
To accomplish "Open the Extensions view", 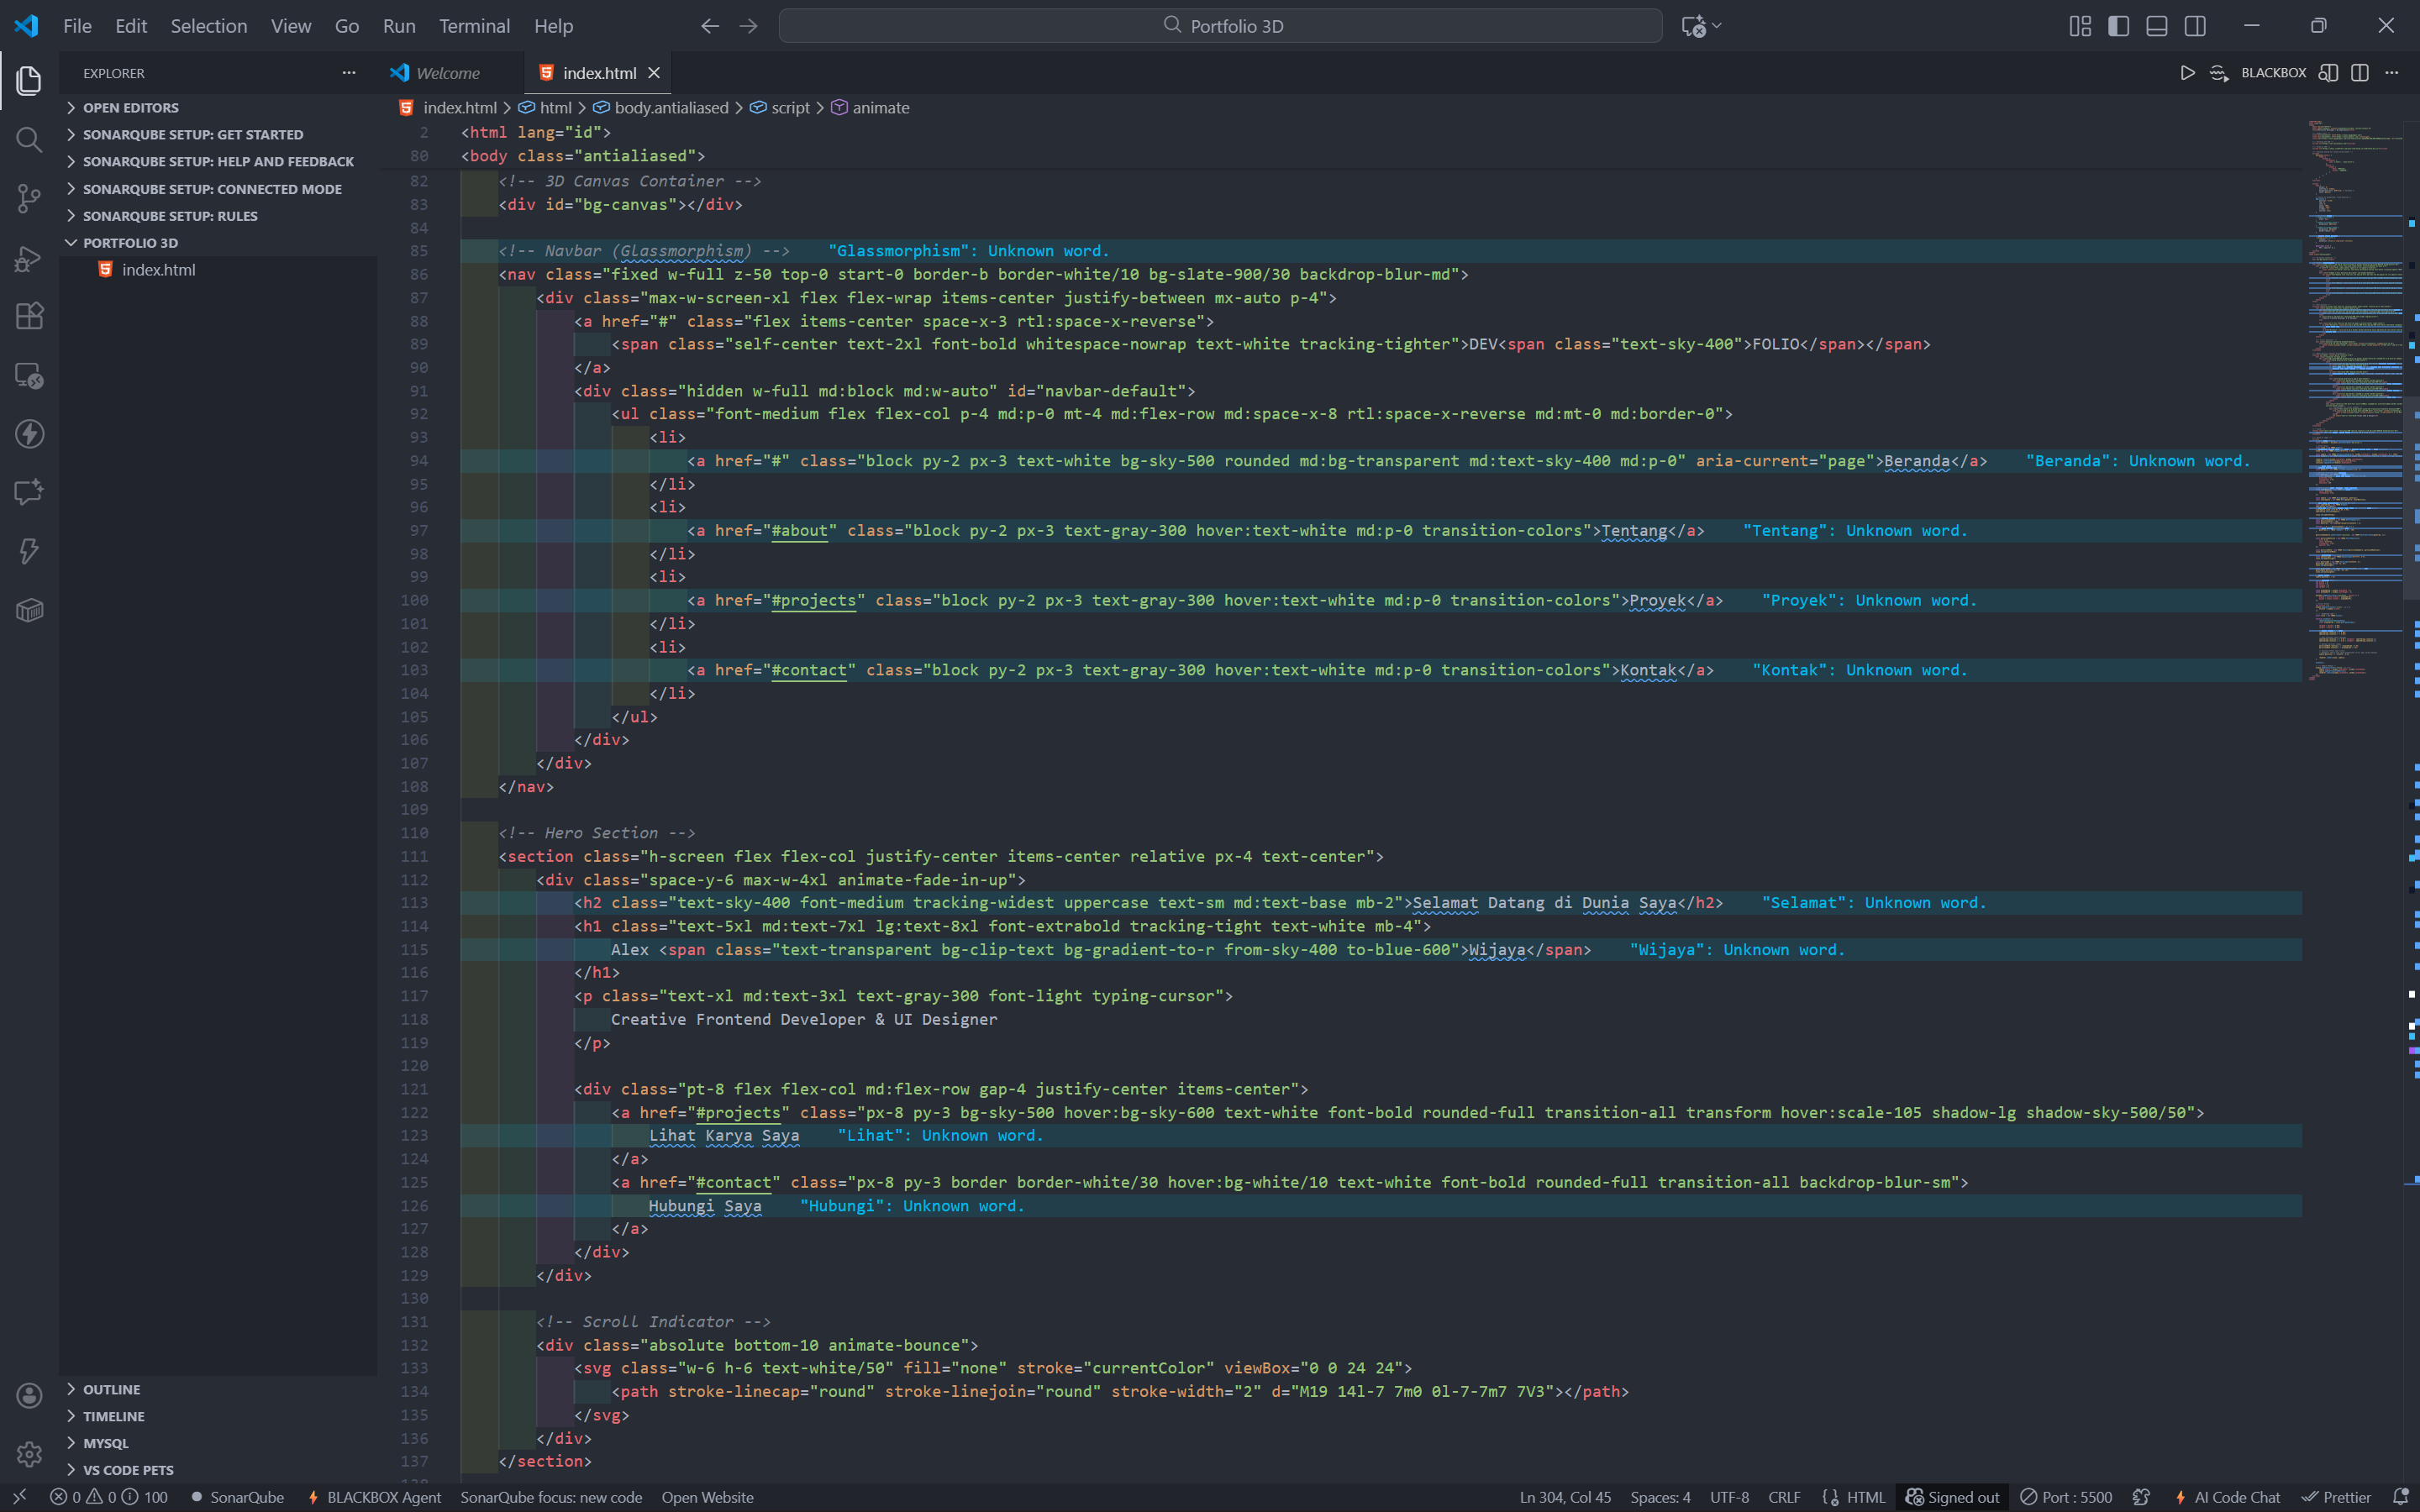I will pos(28,316).
